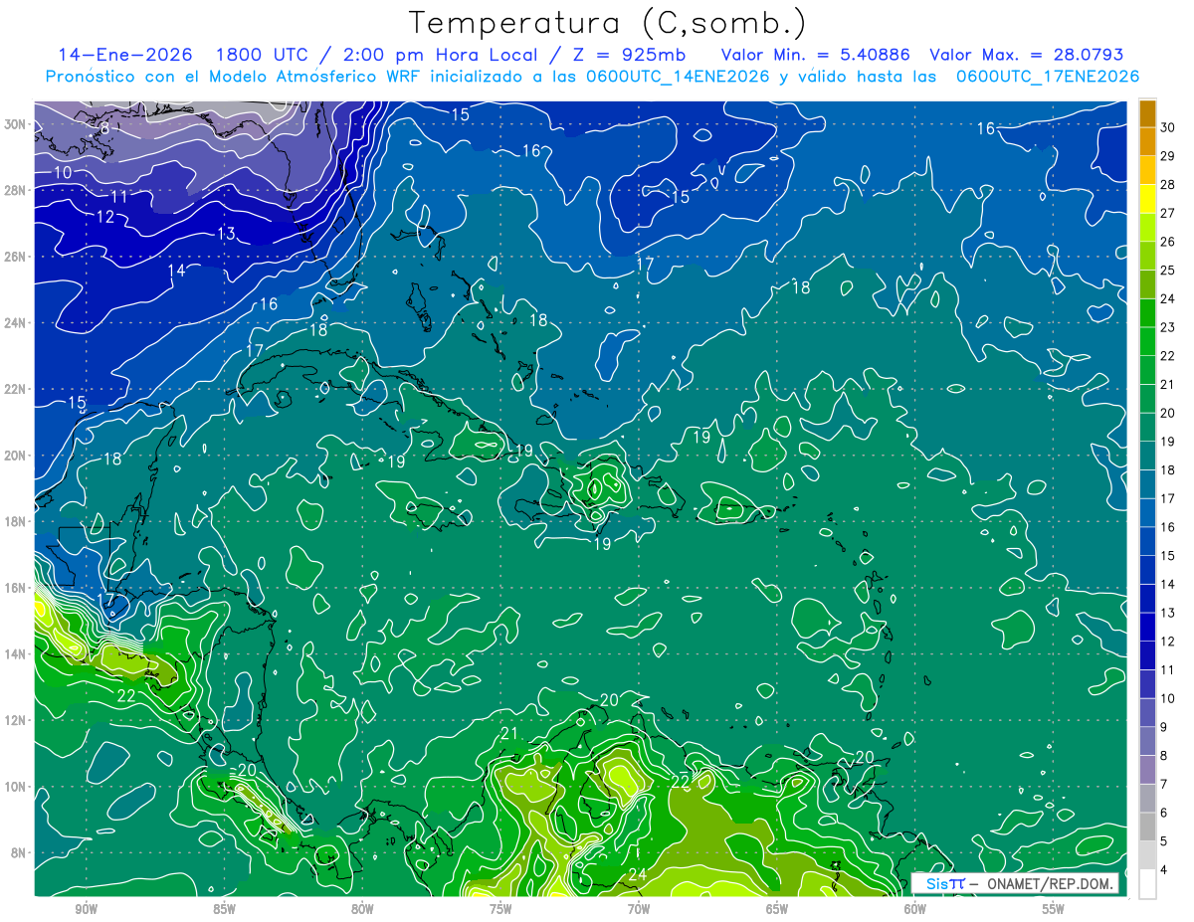Select the orange legend swatch between 29 and 30
Screen dimensions: 1194x922
coord(1147,141)
